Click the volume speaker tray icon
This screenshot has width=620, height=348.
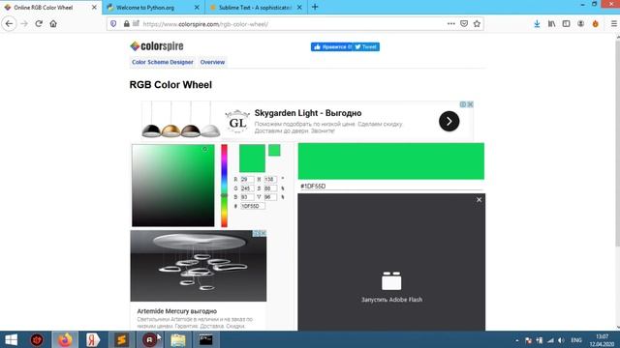click(x=562, y=340)
